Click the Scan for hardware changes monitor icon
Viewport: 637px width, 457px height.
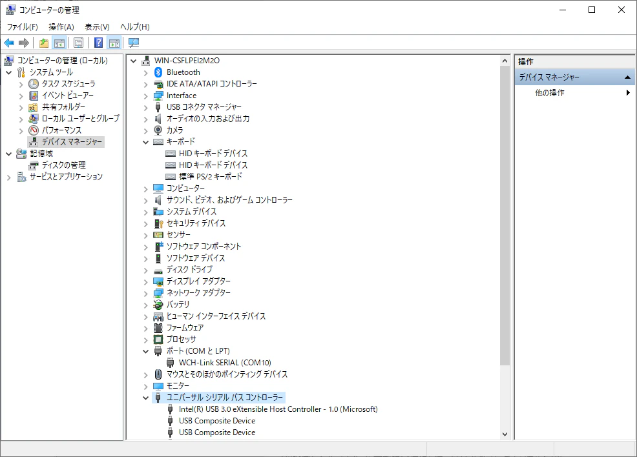pos(134,43)
